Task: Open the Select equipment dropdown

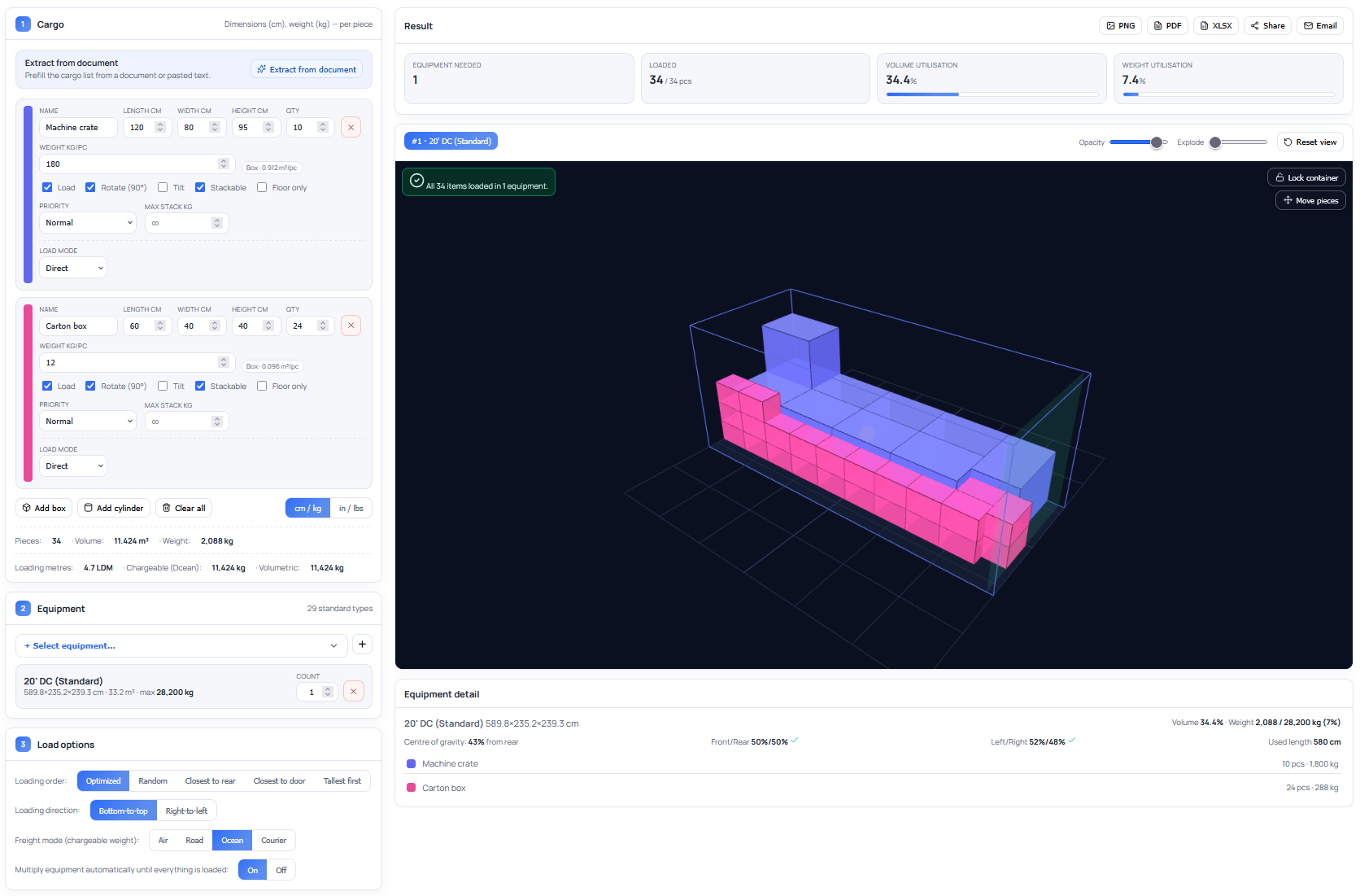Action: [181, 645]
